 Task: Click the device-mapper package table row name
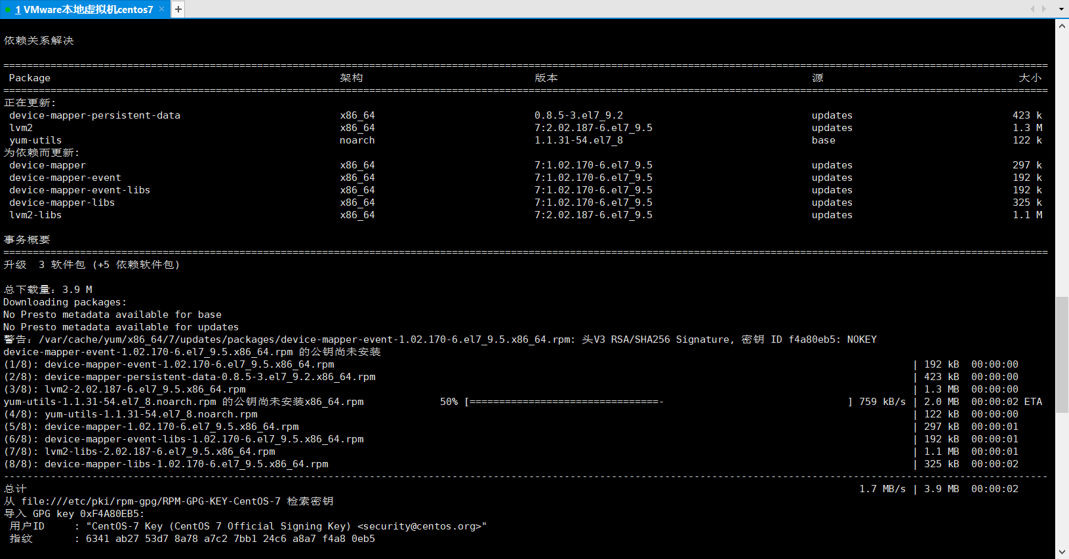tap(47, 165)
